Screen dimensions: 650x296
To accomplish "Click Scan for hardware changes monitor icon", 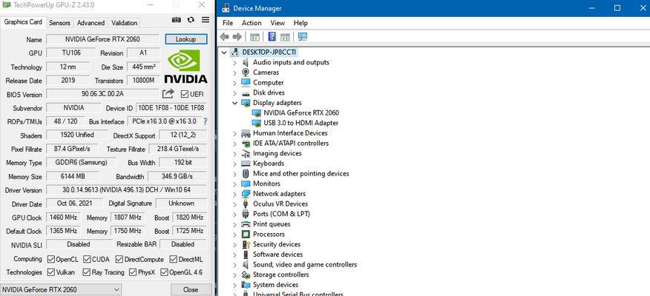I will pyautogui.click(x=303, y=36).
